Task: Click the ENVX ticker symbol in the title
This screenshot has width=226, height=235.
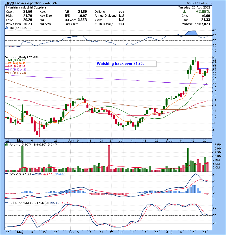Action: tap(9, 3)
